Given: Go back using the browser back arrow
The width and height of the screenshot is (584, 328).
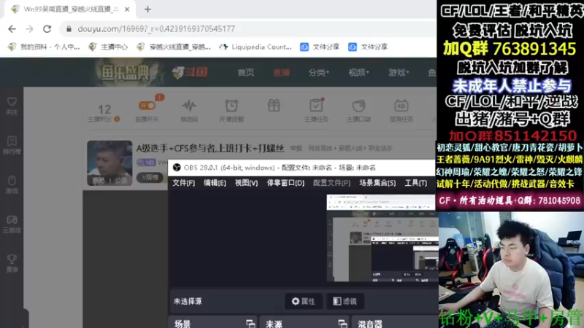Looking at the screenshot, I should (x=12, y=28).
